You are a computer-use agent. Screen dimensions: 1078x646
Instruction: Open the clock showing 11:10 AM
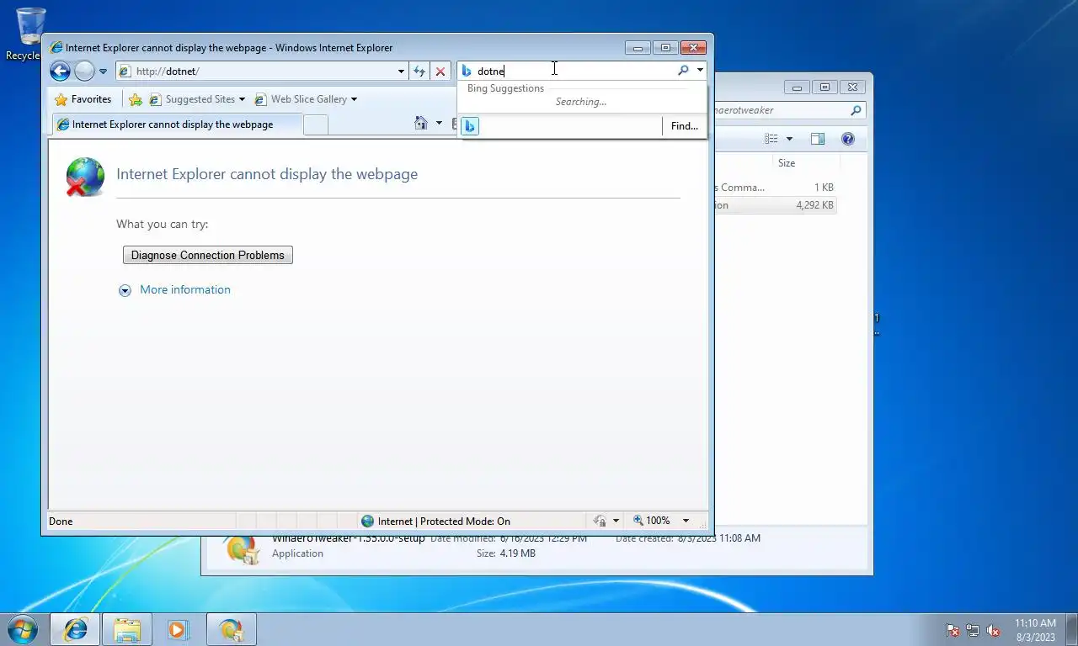pyautogui.click(x=1035, y=630)
